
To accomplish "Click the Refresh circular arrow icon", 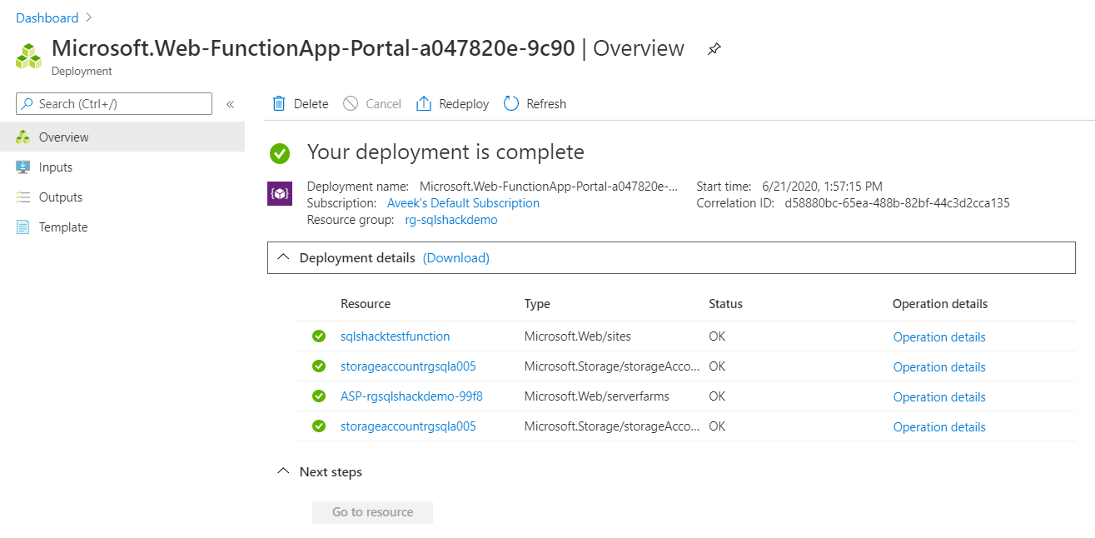I will pyautogui.click(x=512, y=103).
